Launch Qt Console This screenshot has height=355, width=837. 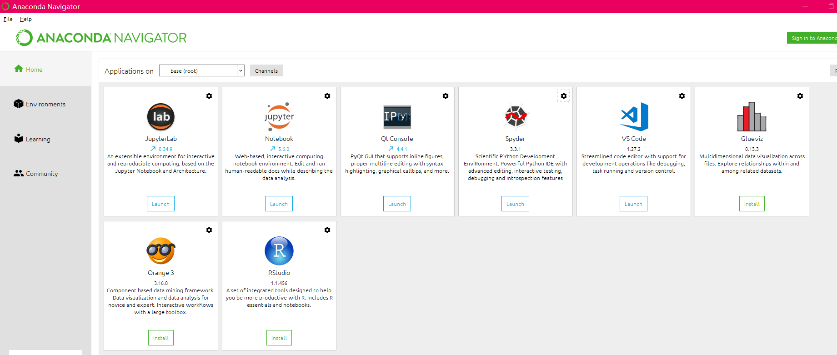pyautogui.click(x=397, y=204)
